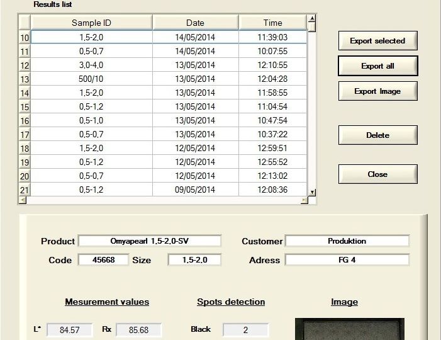This screenshot has width=441, height=340.
Task: Select row number 15 header
Action: 25,106
